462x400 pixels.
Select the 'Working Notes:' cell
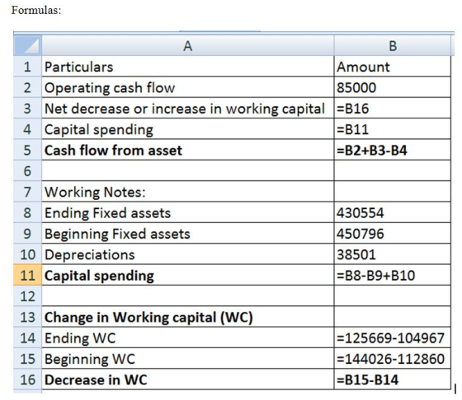188,192
